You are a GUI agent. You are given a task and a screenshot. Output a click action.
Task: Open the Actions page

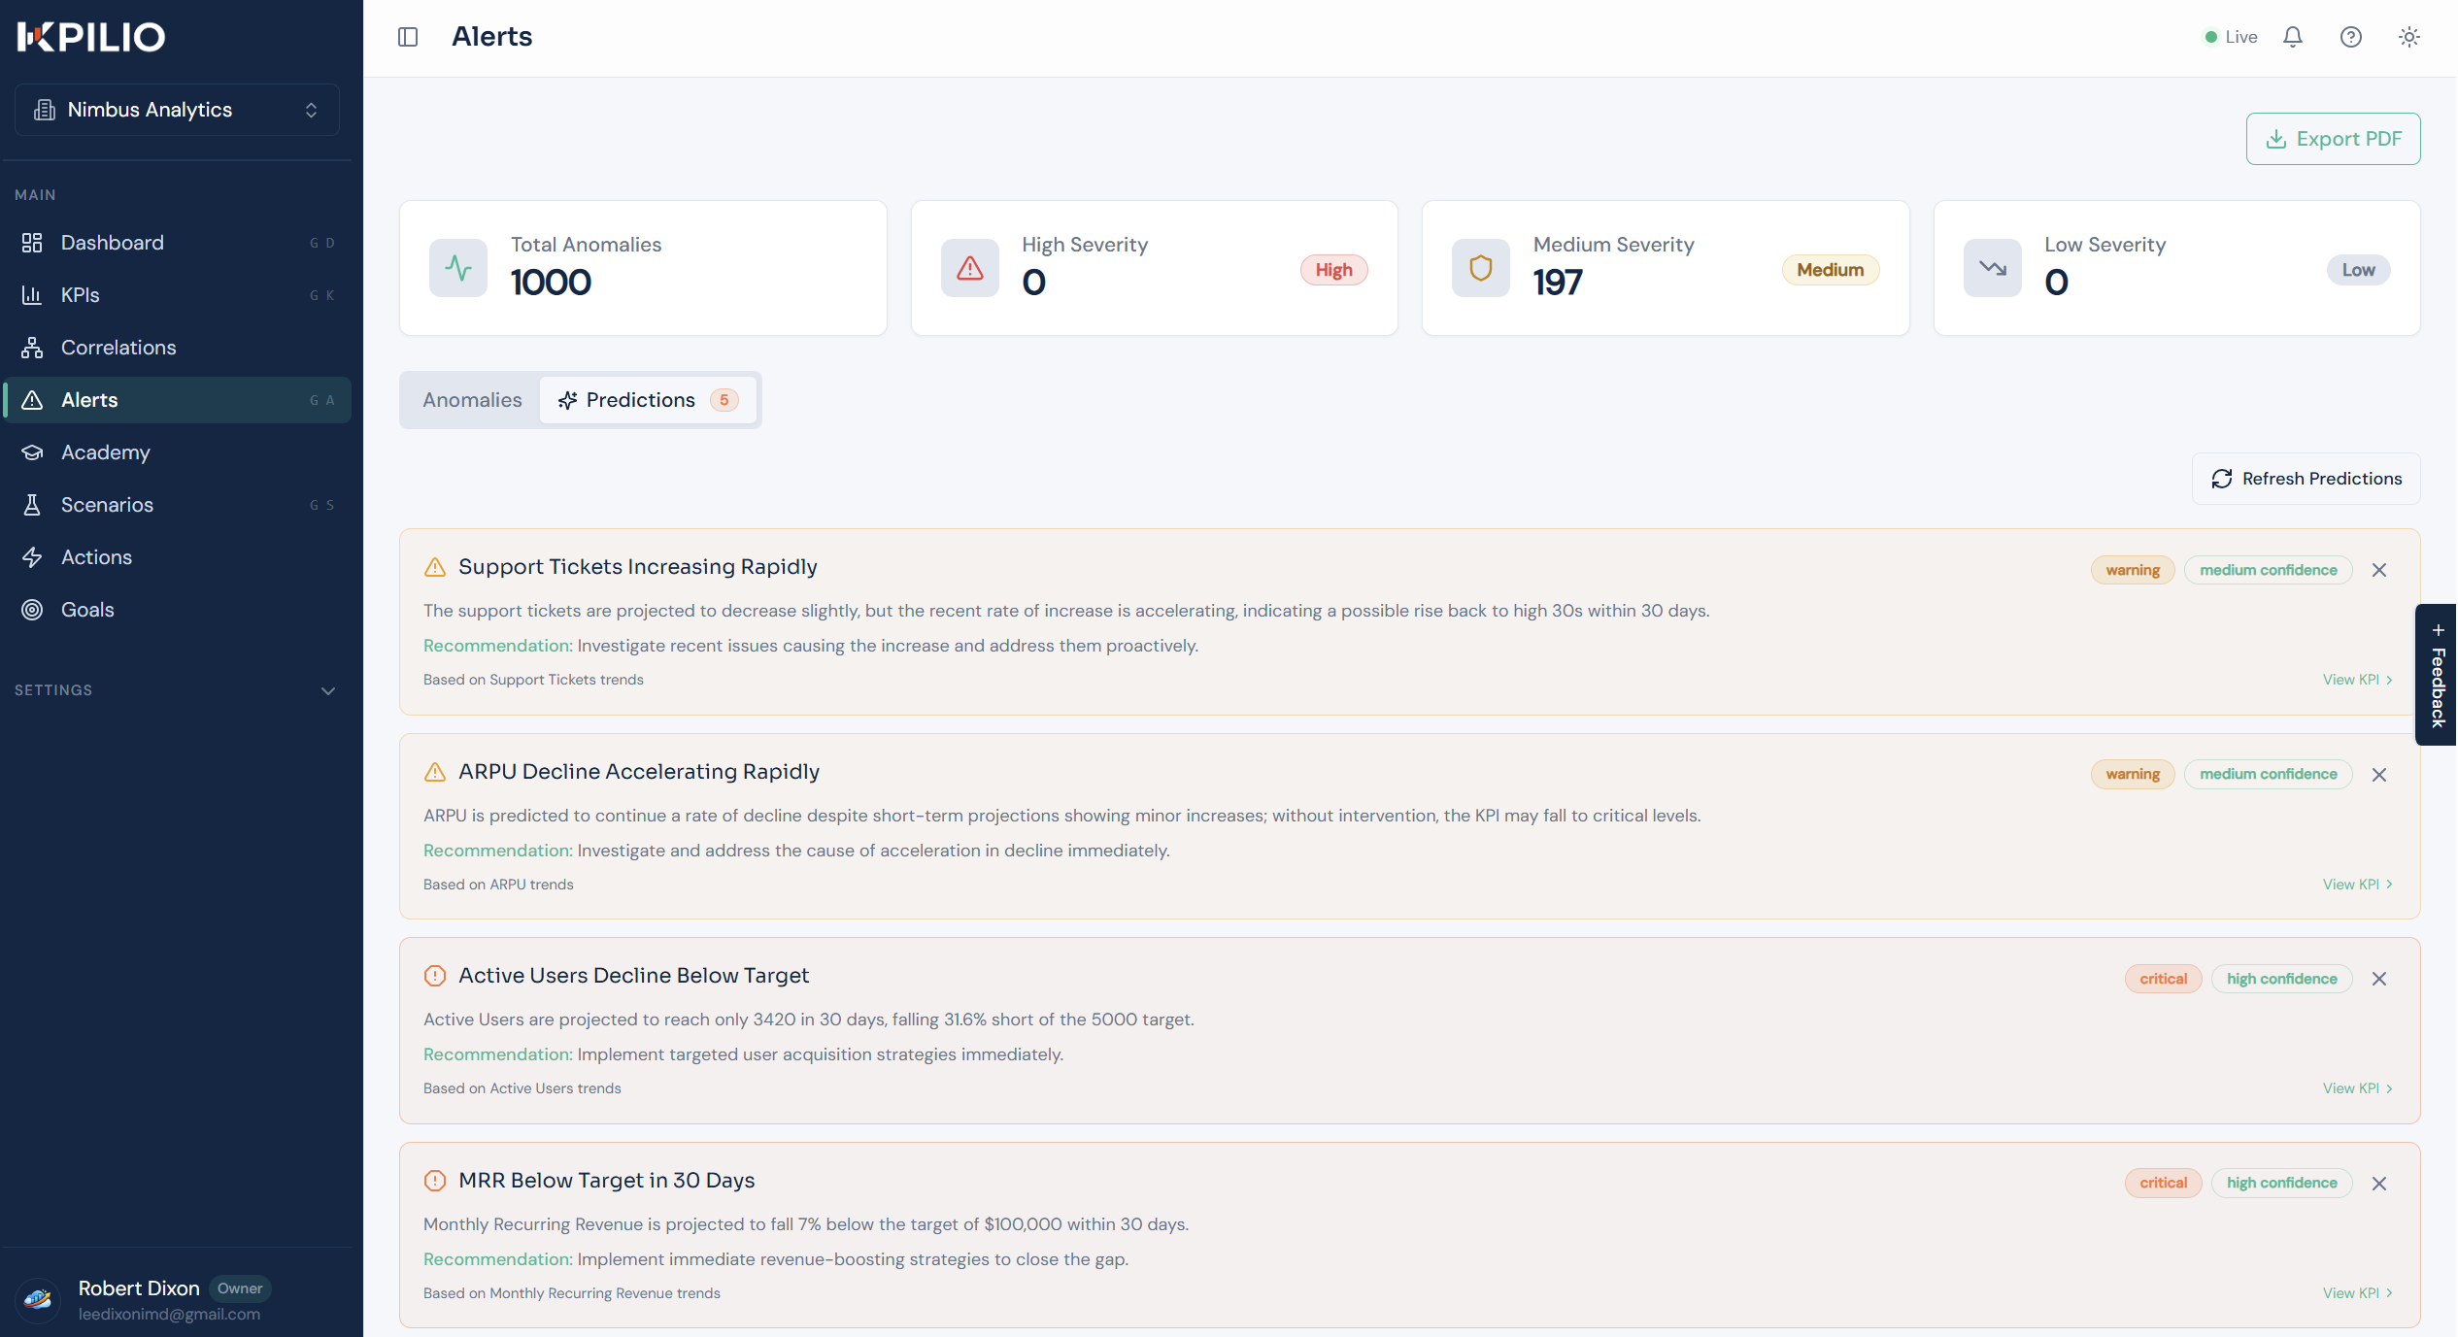(177, 557)
